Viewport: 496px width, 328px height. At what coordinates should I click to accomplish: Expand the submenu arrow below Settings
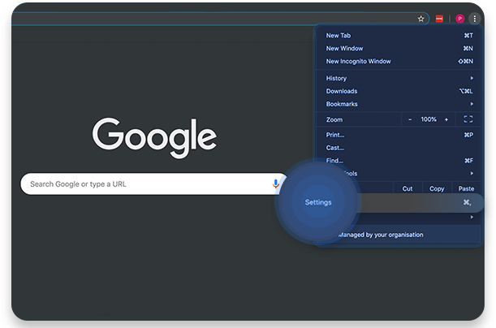click(x=472, y=217)
